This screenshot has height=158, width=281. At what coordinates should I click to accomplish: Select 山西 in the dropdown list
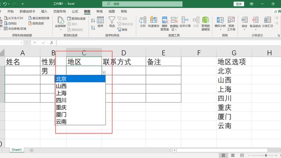(80, 86)
